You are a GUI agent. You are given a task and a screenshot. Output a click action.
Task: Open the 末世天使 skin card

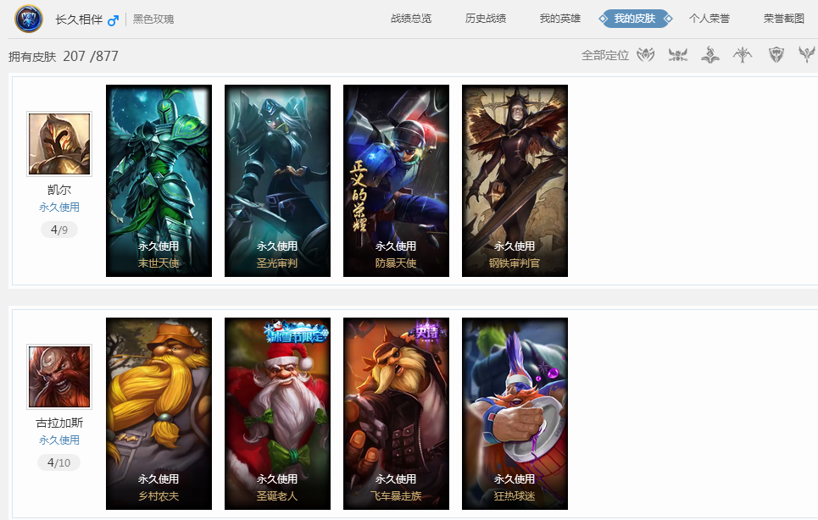[159, 180]
